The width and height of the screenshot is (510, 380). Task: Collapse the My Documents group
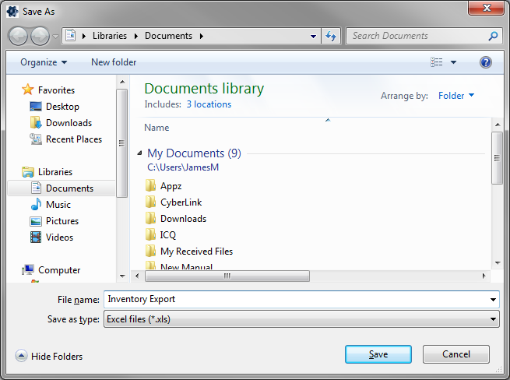140,154
